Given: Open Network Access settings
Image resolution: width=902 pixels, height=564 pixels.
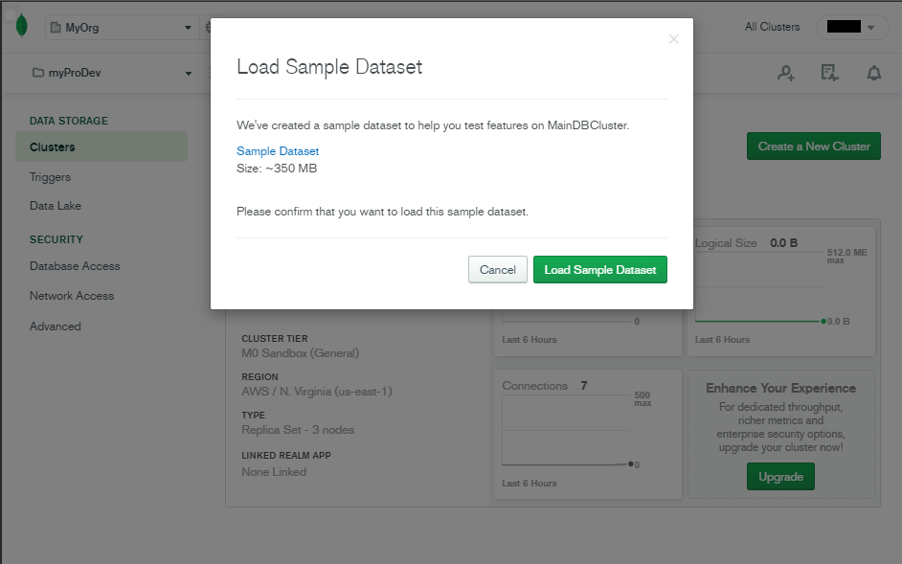Looking at the screenshot, I should pyautogui.click(x=72, y=296).
